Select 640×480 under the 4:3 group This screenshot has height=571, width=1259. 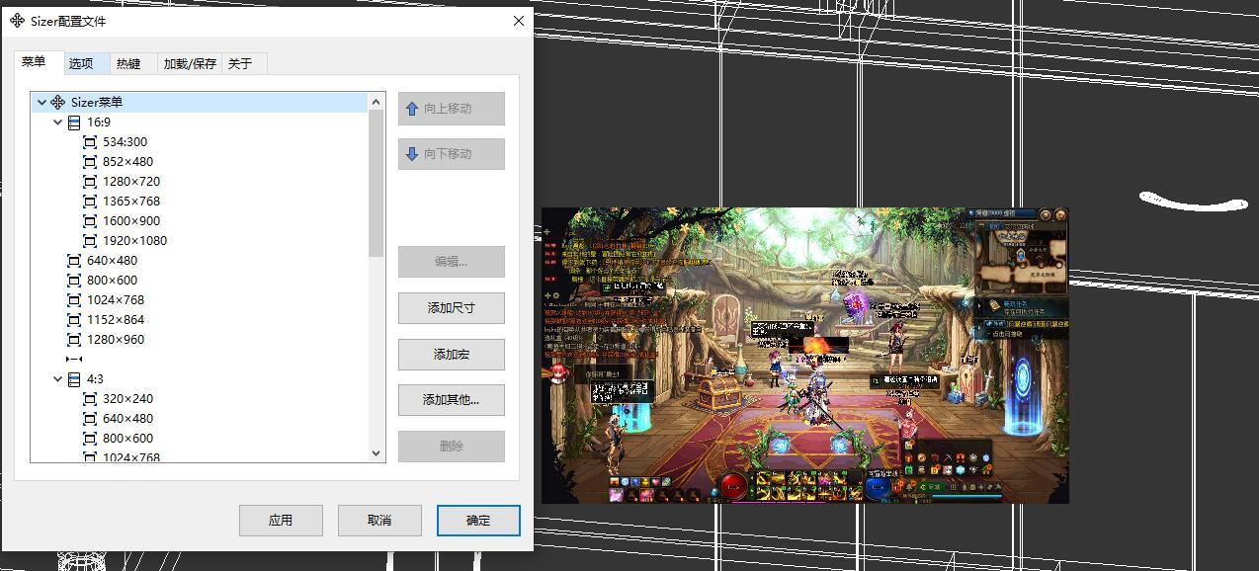point(127,419)
